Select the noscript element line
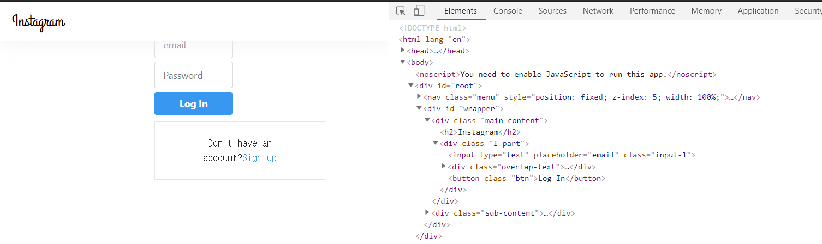 point(565,74)
